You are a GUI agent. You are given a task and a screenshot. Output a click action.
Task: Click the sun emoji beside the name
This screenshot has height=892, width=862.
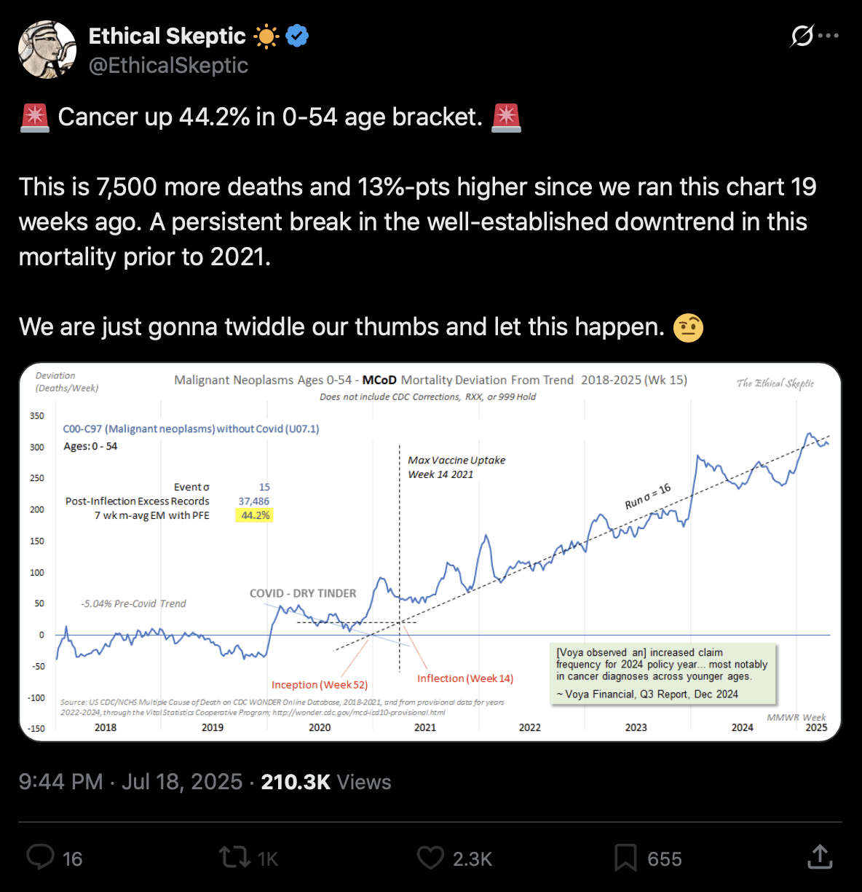266,36
